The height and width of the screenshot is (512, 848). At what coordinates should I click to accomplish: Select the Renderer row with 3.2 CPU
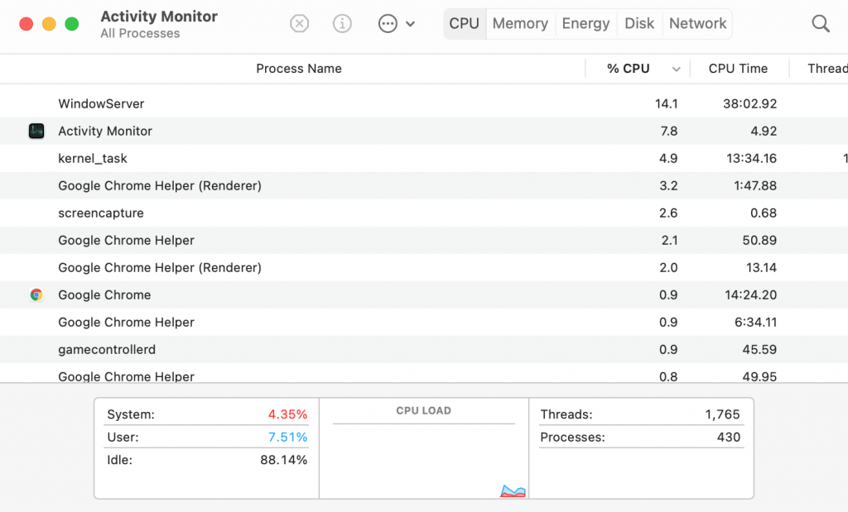pyautogui.click(x=424, y=186)
